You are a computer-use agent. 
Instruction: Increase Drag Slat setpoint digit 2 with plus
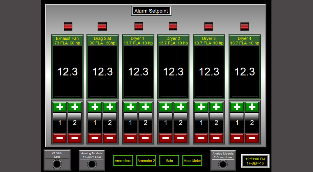[110, 107]
